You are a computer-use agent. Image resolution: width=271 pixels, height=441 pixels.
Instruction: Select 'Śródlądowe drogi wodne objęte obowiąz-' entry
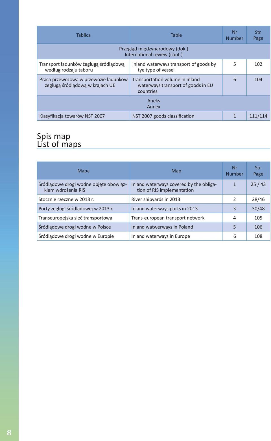click(x=83, y=184)
